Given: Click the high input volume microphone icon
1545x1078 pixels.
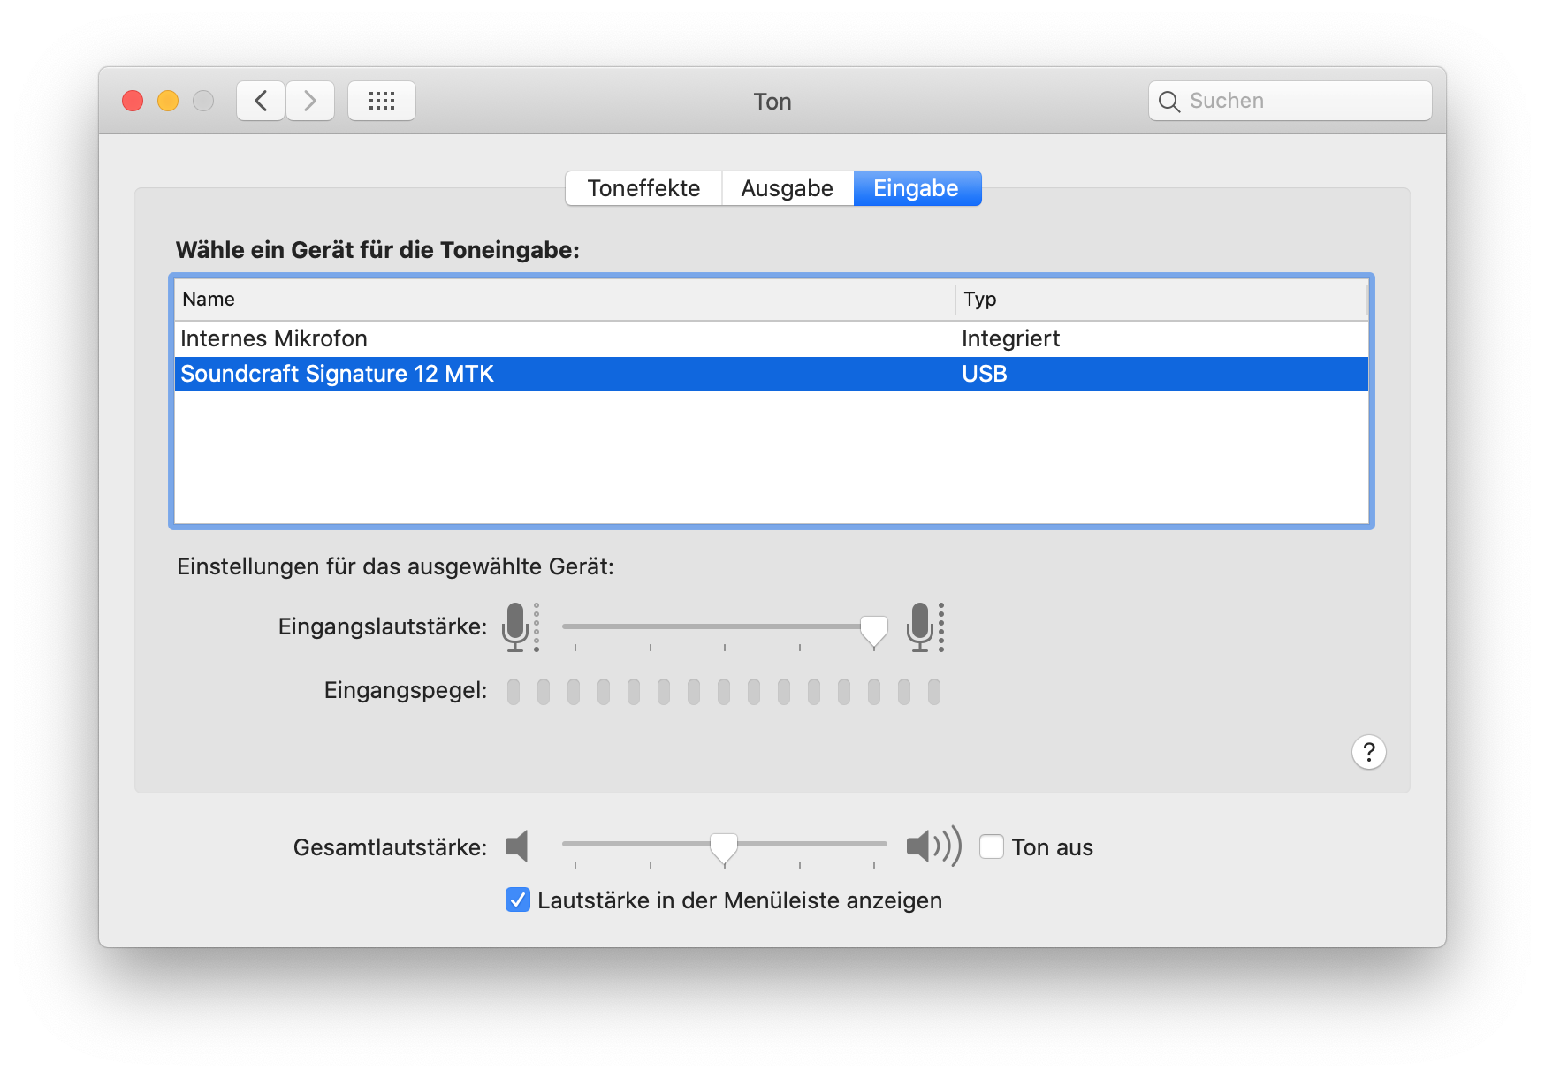Looking at the screenshot, I should (x=921, y=626).
